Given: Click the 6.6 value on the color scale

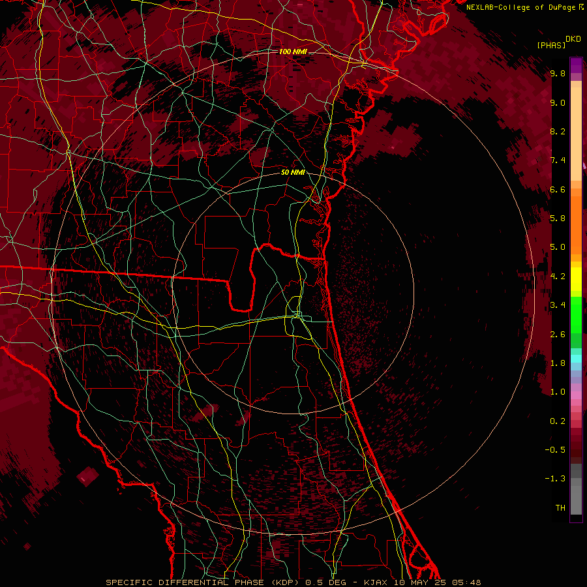Looking at the screenshot, I should point(558,189).
